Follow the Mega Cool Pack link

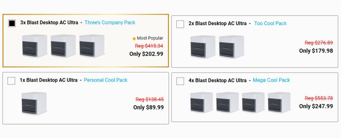[271, 80]
